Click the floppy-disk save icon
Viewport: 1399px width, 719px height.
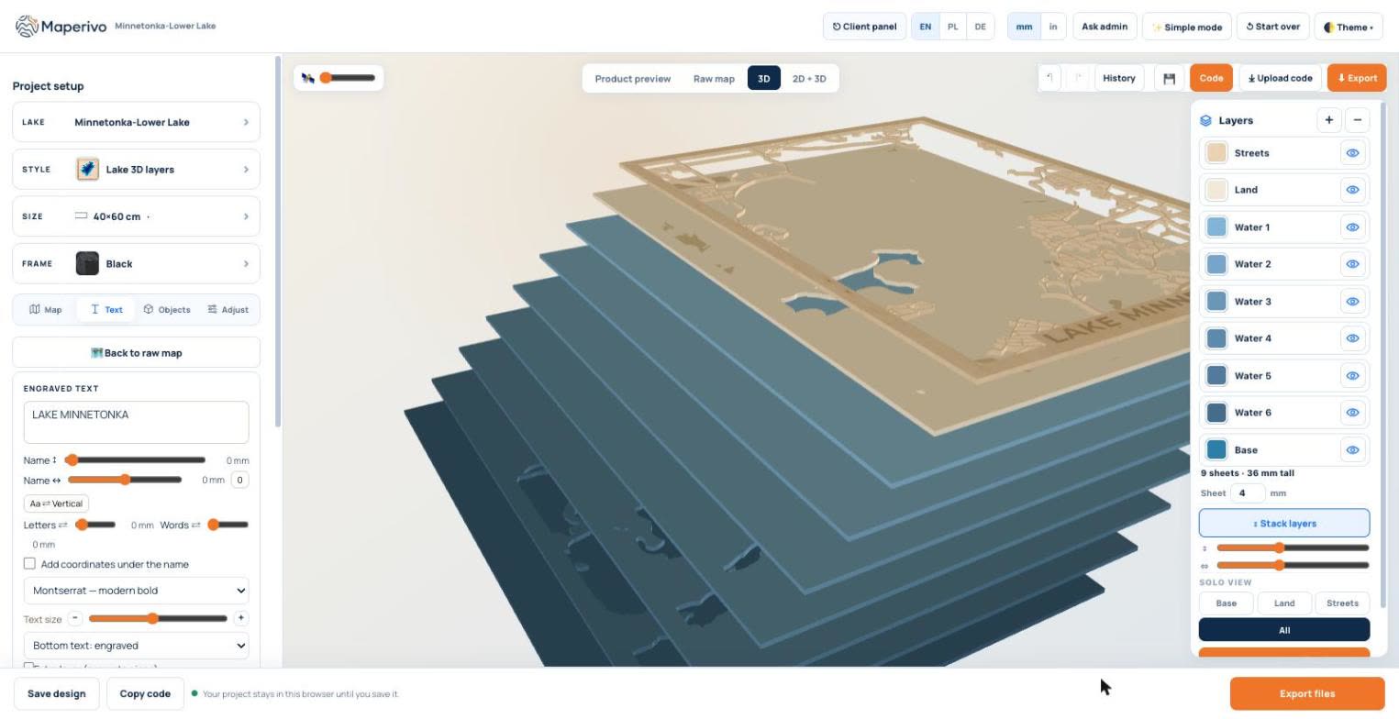pos(1169,78)
